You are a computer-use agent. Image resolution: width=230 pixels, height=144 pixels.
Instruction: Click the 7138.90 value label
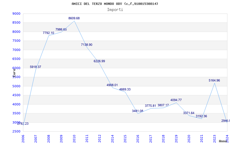pos(87,45)
